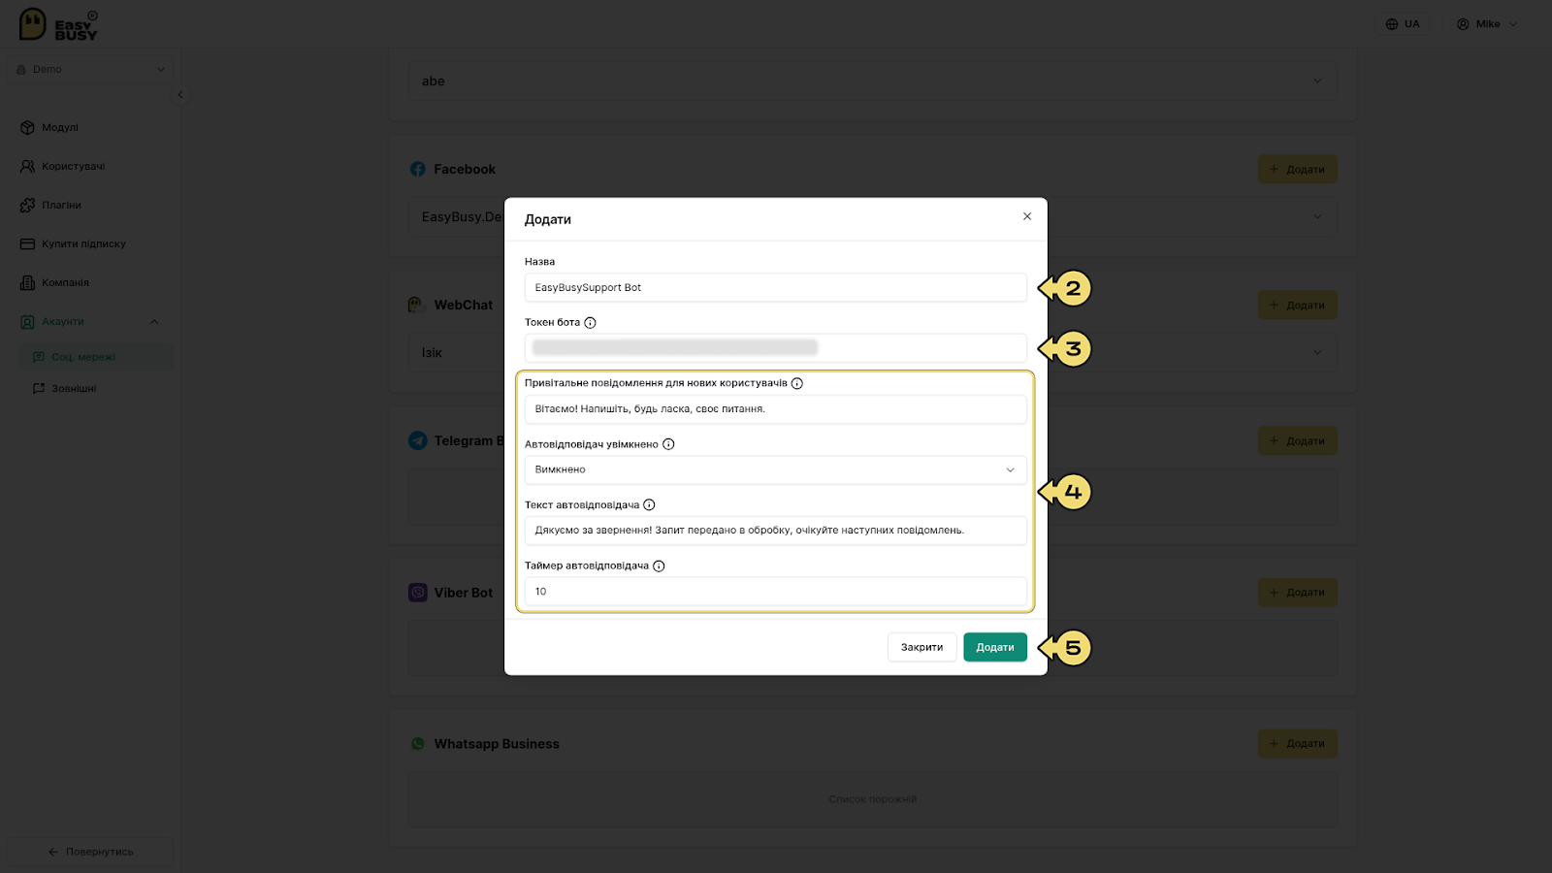Add a Whatsapp Business account via Додати
Viewport: 1552px width, 873px height.
[x=1297, y=743]
